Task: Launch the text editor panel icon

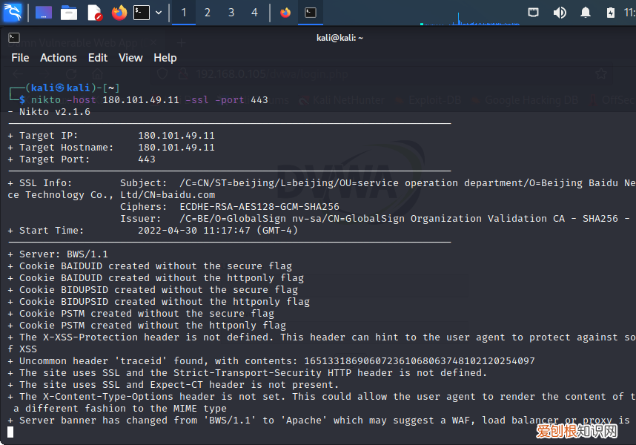Action: tap(94, 13)
